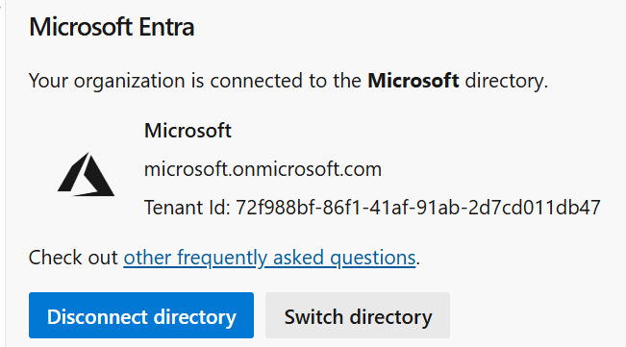
Task: Click the onmicrosoft.com part of the domain
Action: [307, 169]
